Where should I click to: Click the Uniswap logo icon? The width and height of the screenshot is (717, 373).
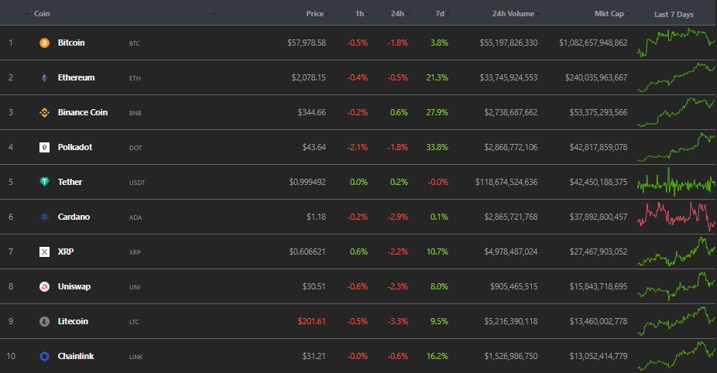pyautogui.click(x=44, y=286)
